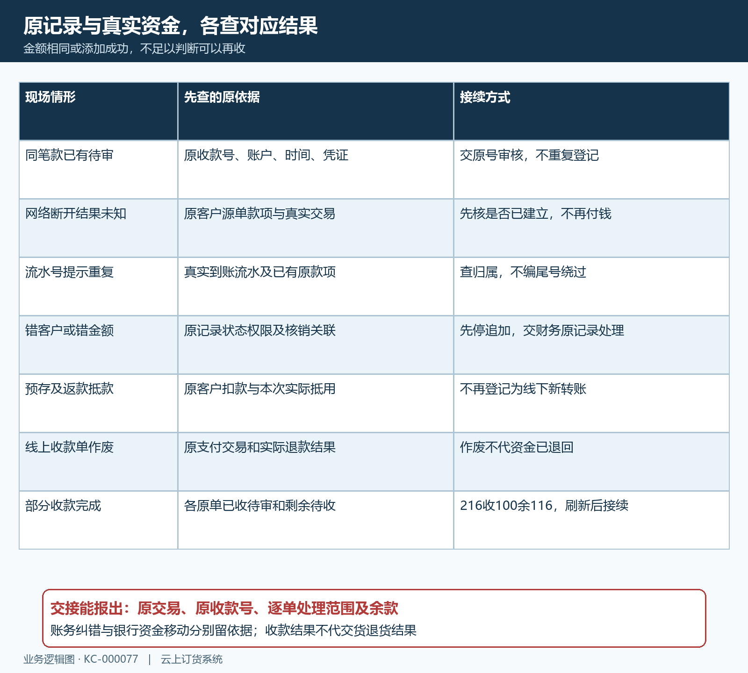This screenshot has height=673, width=748.
Task: Select cell 部分收款完成
Action: pos(98,520)
